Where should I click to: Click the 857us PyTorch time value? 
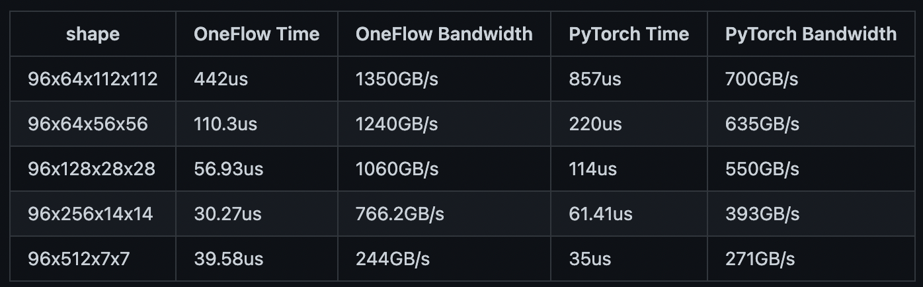[x=595, y=79]
